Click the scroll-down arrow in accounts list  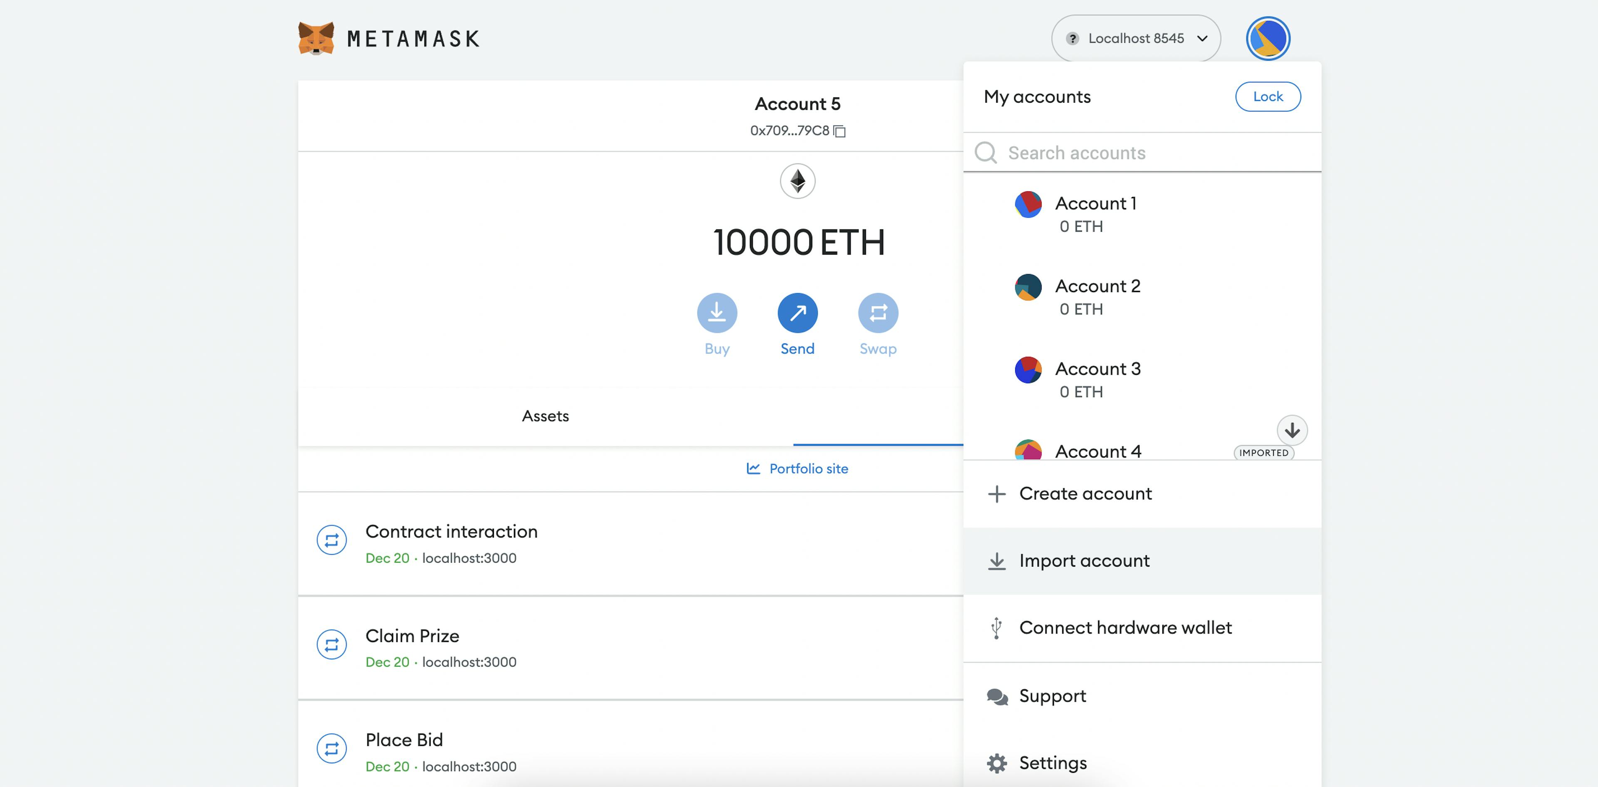1292,430
